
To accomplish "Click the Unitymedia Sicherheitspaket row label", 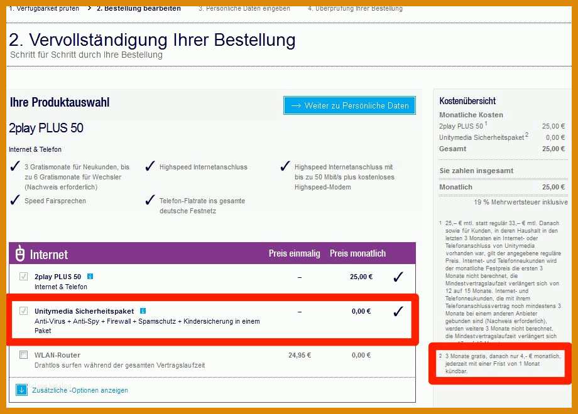I will pos(84,311).
